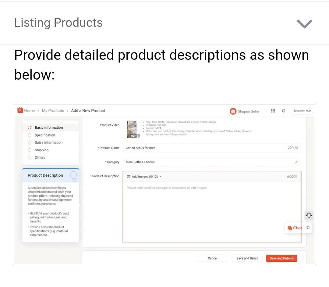329x287 pixels.
Task: Open the Chat widget
Action: click(295, 228)
